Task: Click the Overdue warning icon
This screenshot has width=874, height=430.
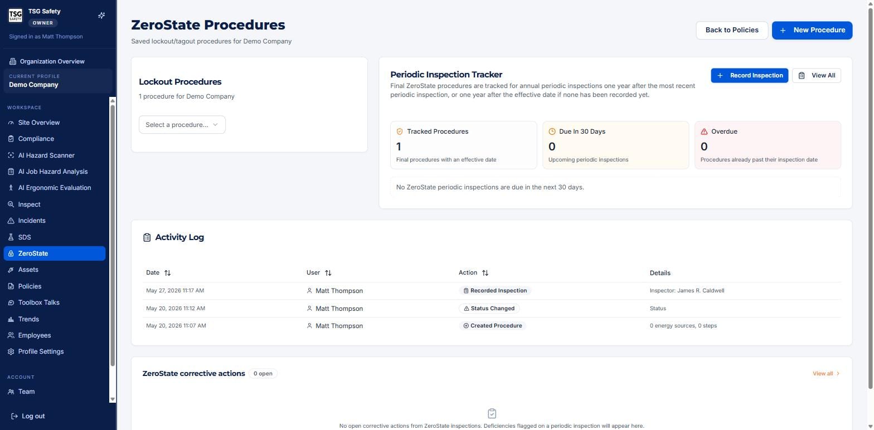Action: pos(704,131)
